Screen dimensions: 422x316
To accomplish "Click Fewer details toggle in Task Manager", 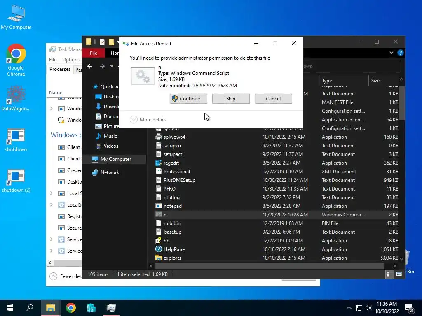I will coord(66,276).
